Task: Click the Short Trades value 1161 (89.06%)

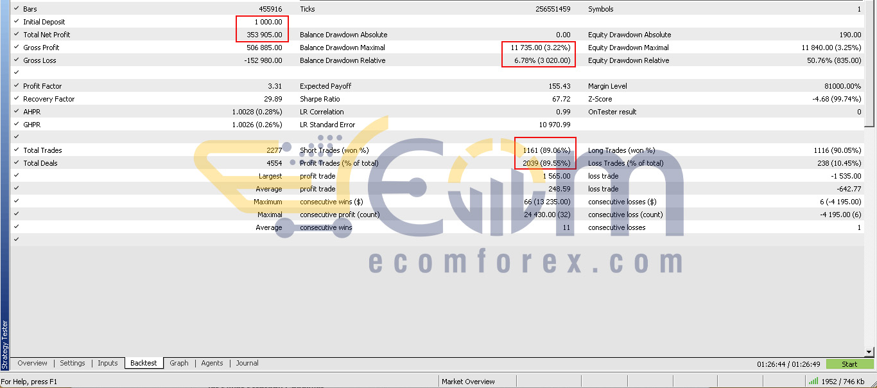Action: 546,150
